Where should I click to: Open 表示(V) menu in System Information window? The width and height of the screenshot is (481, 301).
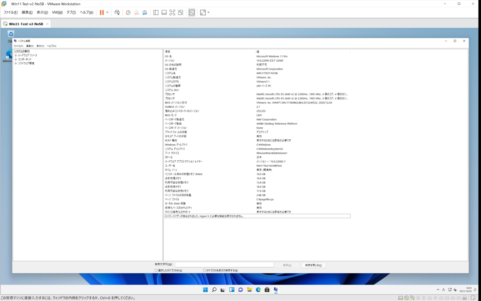coord(40,46)
